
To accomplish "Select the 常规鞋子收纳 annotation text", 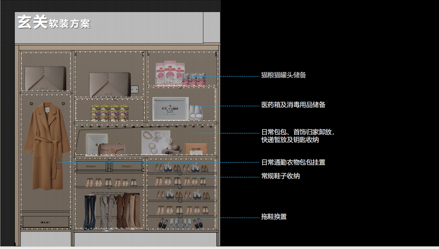I will point(280,176).
